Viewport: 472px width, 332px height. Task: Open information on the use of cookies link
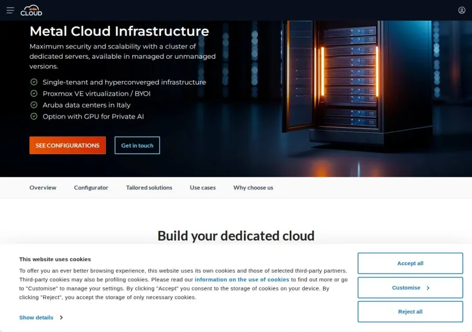coord(242,280)
